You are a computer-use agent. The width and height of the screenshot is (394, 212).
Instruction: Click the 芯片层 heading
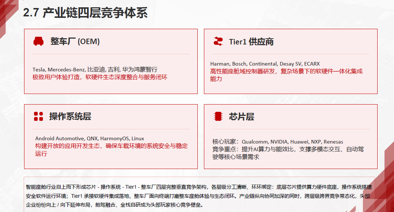pyautogui.click(x=242, y=117)
